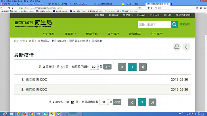The image size is (207, 116).
Task: Open the bottom per-page count dropdown
Action: point(104,102)
